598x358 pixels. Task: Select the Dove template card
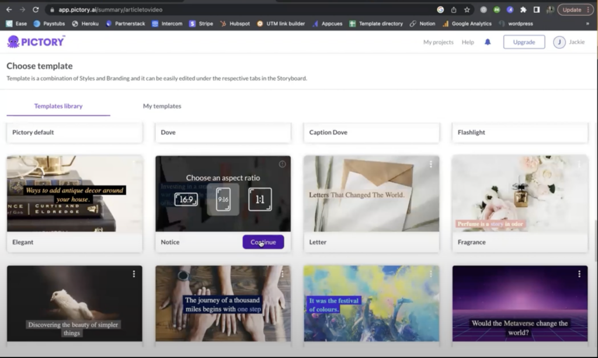(x=223, y=132)
